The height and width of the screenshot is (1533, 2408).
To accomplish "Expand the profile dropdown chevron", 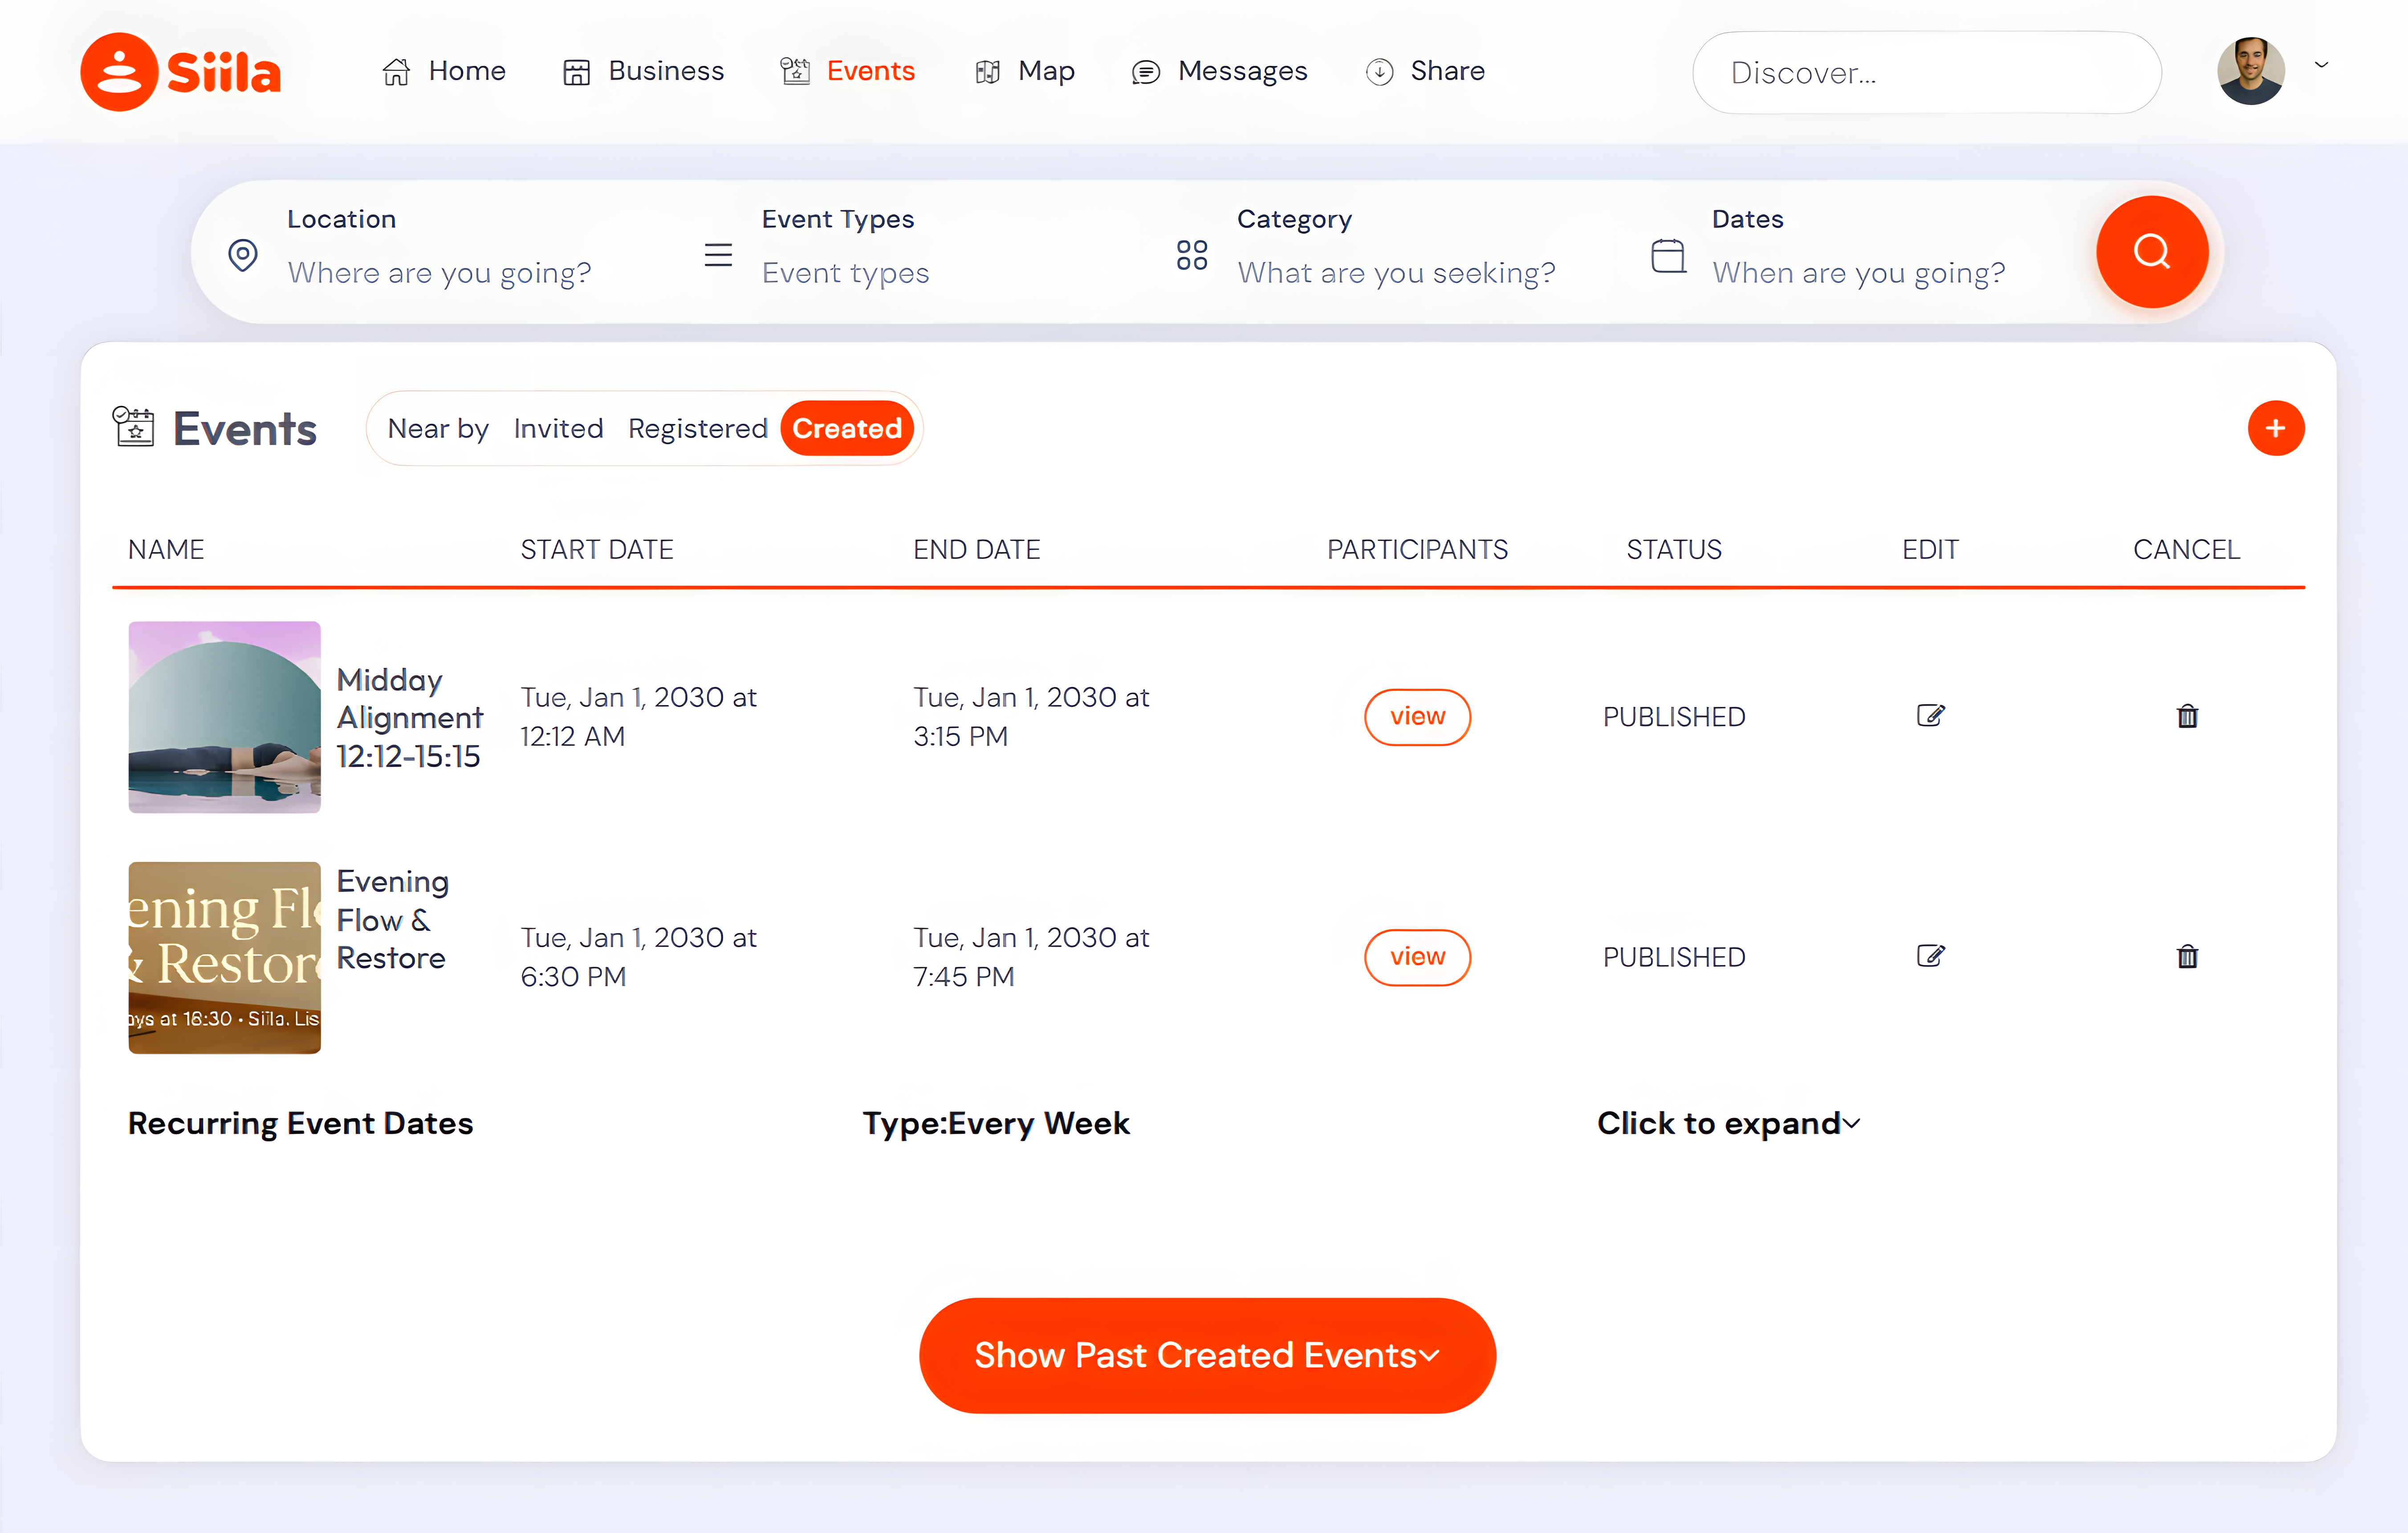I will (2322, 65).
